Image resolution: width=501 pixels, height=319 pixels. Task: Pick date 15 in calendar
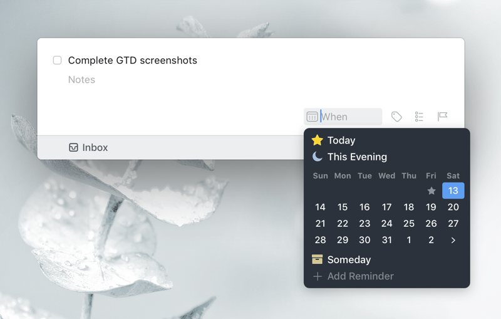click(x=343, y=207)
